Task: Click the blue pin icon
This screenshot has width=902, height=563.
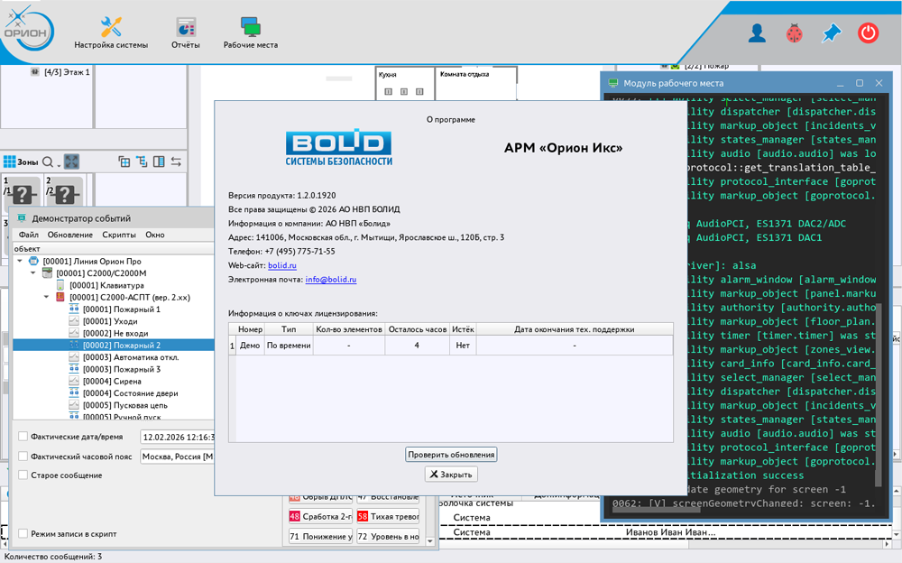Action: click(x=831, y=33)
